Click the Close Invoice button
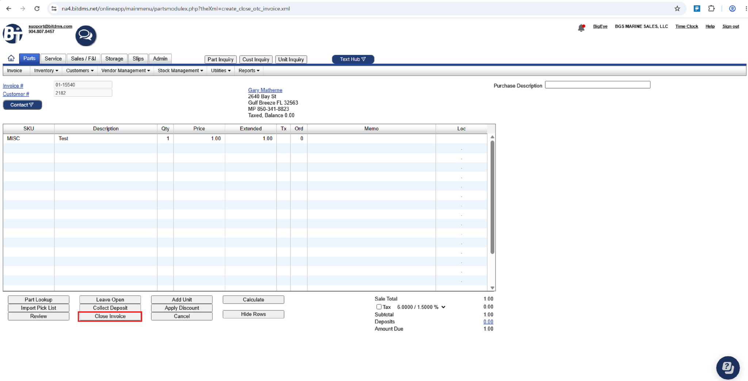The height and width of the screenshot is (381, 748). [110, 316]
